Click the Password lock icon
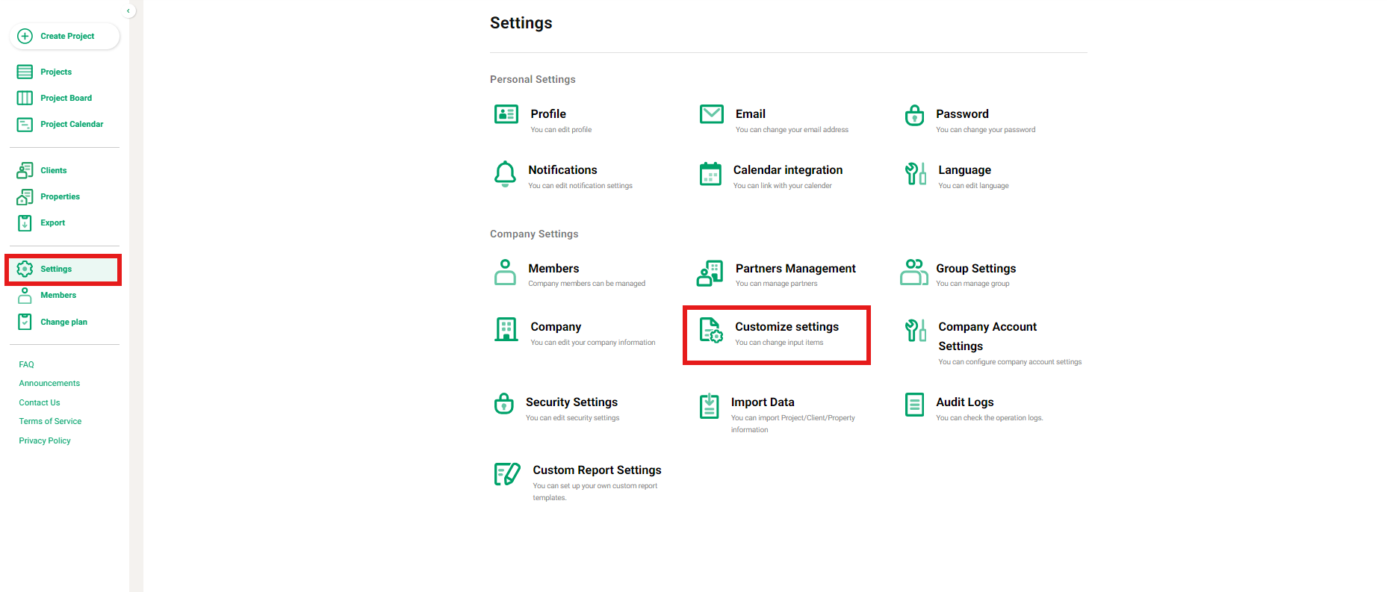This screenshot has height=592, width=1387. tap(914, 115)
